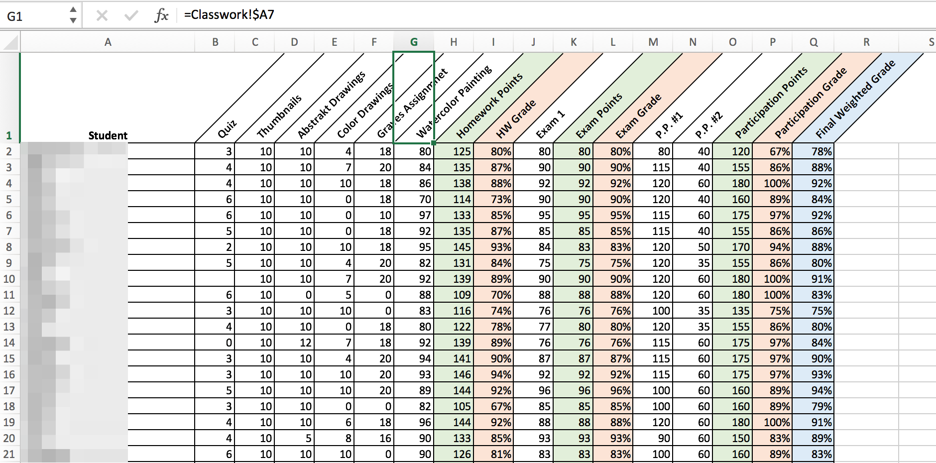
Task: Select column D header
Action: 295,42
